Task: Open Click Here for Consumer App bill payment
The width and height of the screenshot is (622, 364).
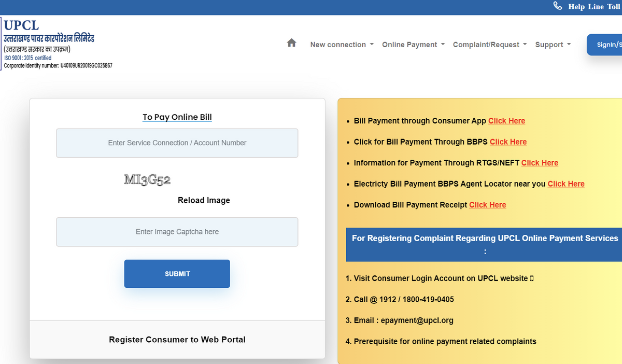Action: pyautogui.click(x=506, y=120)
